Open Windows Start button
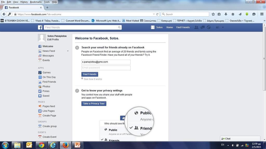The width and height of the screenshot is (266, 149). tap(5, 145)
